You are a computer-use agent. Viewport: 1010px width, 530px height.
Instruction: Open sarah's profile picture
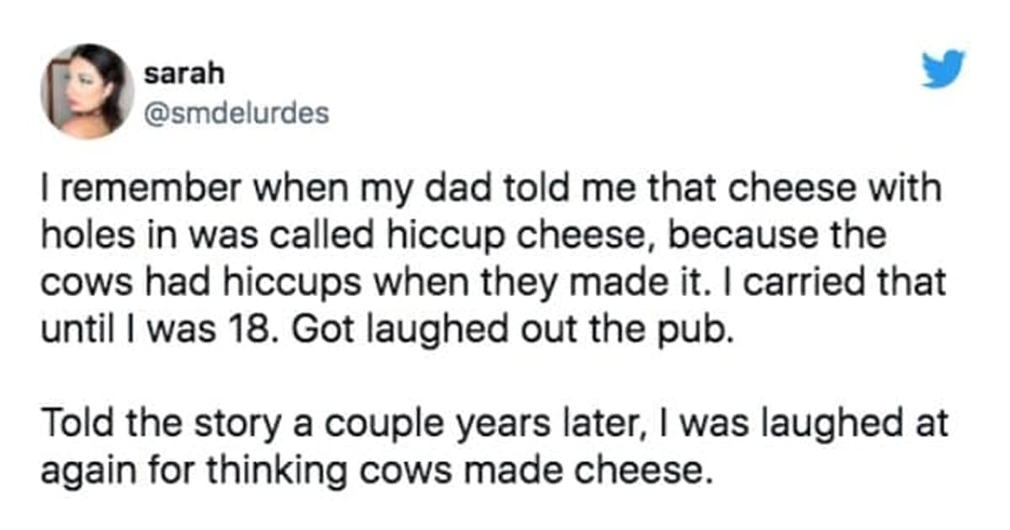tap(87, 91)
